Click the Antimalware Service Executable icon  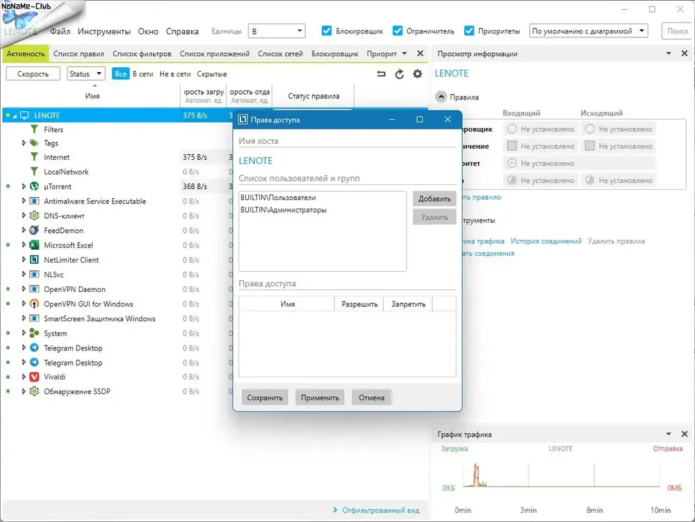point(34,201)
